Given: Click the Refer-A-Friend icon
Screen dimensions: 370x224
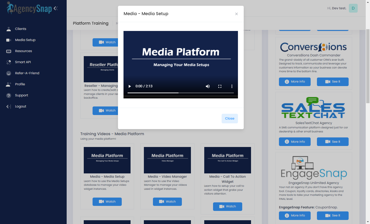Looking at the screenshot, I should click(x=9, y=73).
